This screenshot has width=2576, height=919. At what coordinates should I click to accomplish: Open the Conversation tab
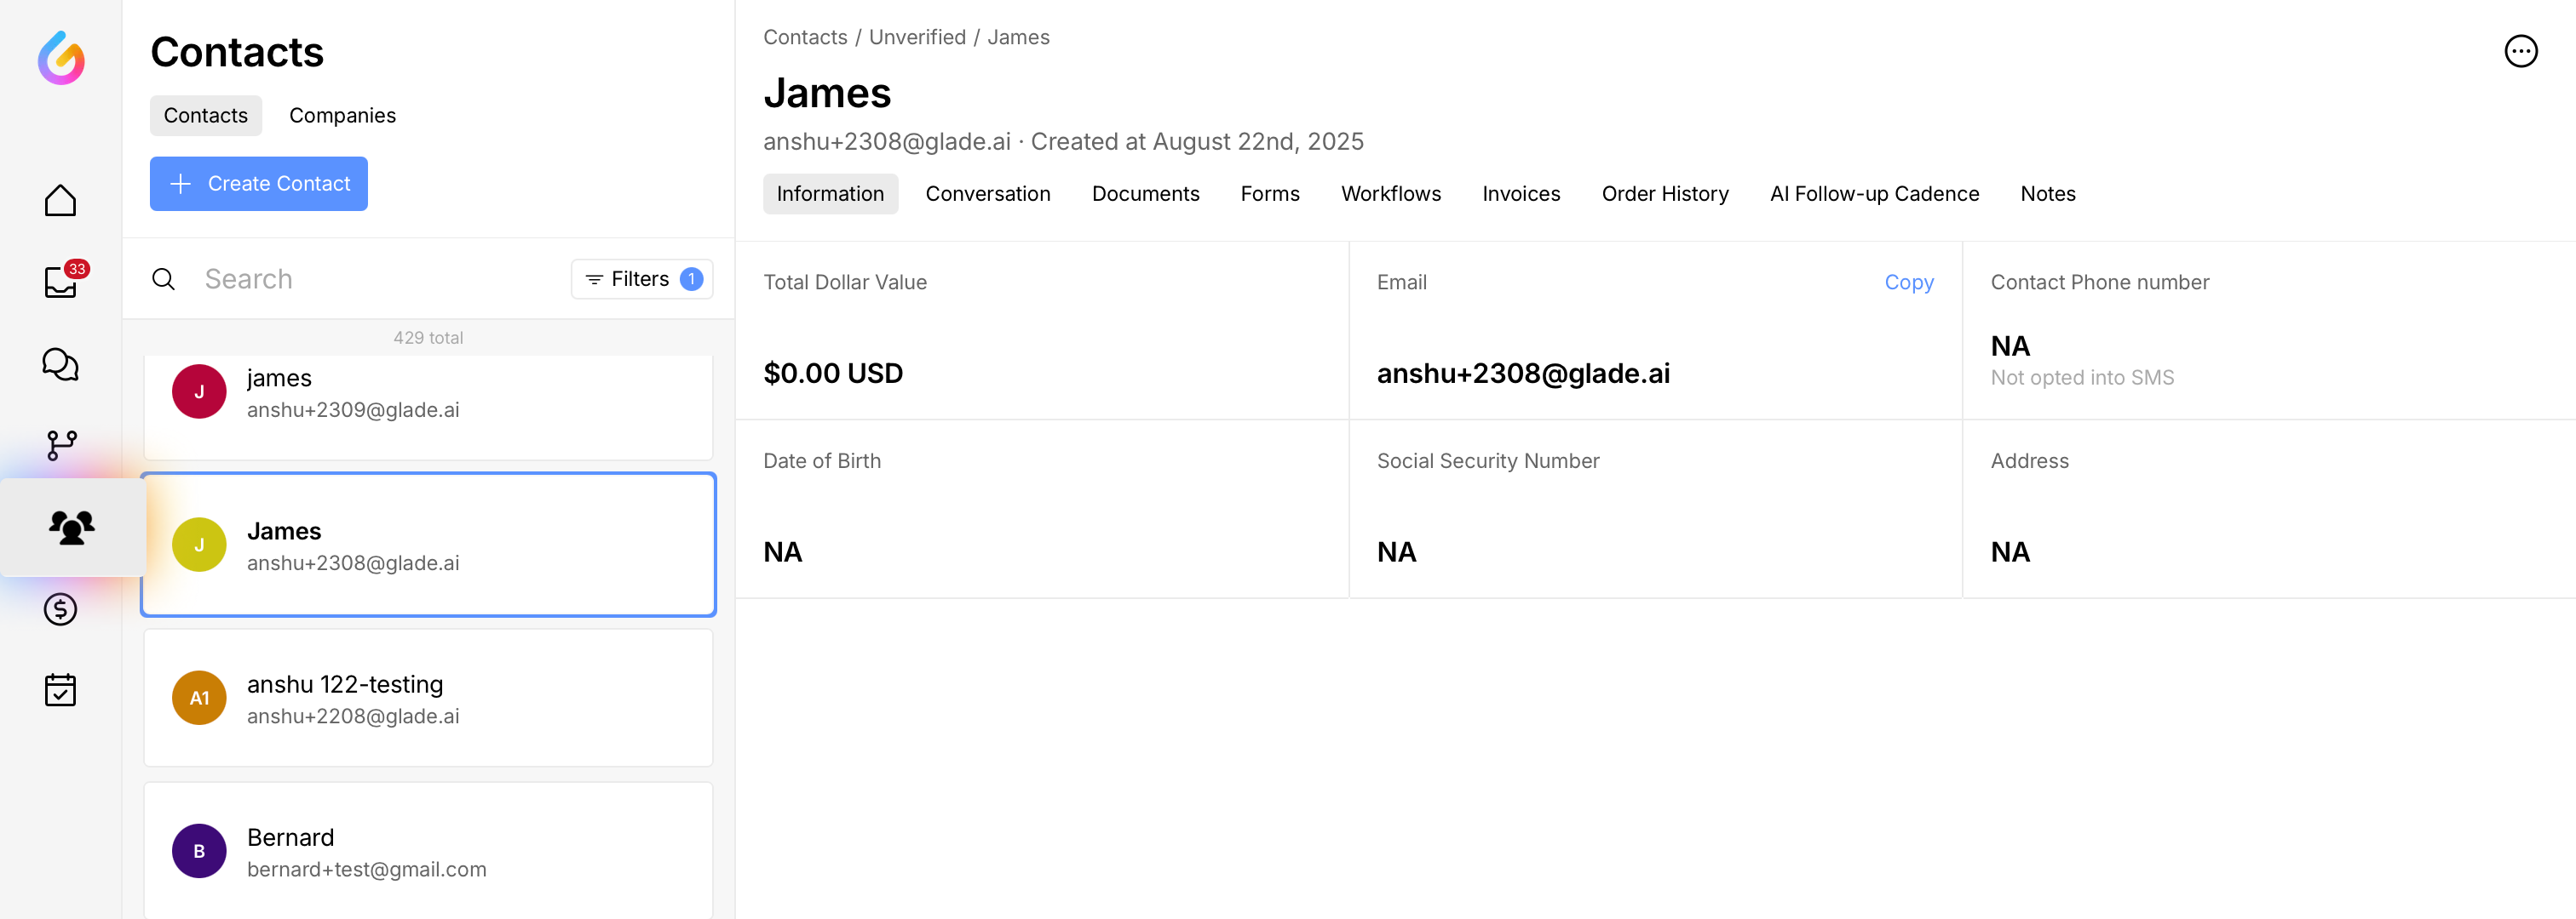tap(987, 194)
